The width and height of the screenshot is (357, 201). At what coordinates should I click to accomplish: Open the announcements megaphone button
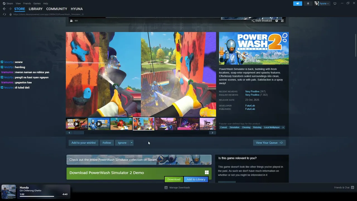pos(298,3)
